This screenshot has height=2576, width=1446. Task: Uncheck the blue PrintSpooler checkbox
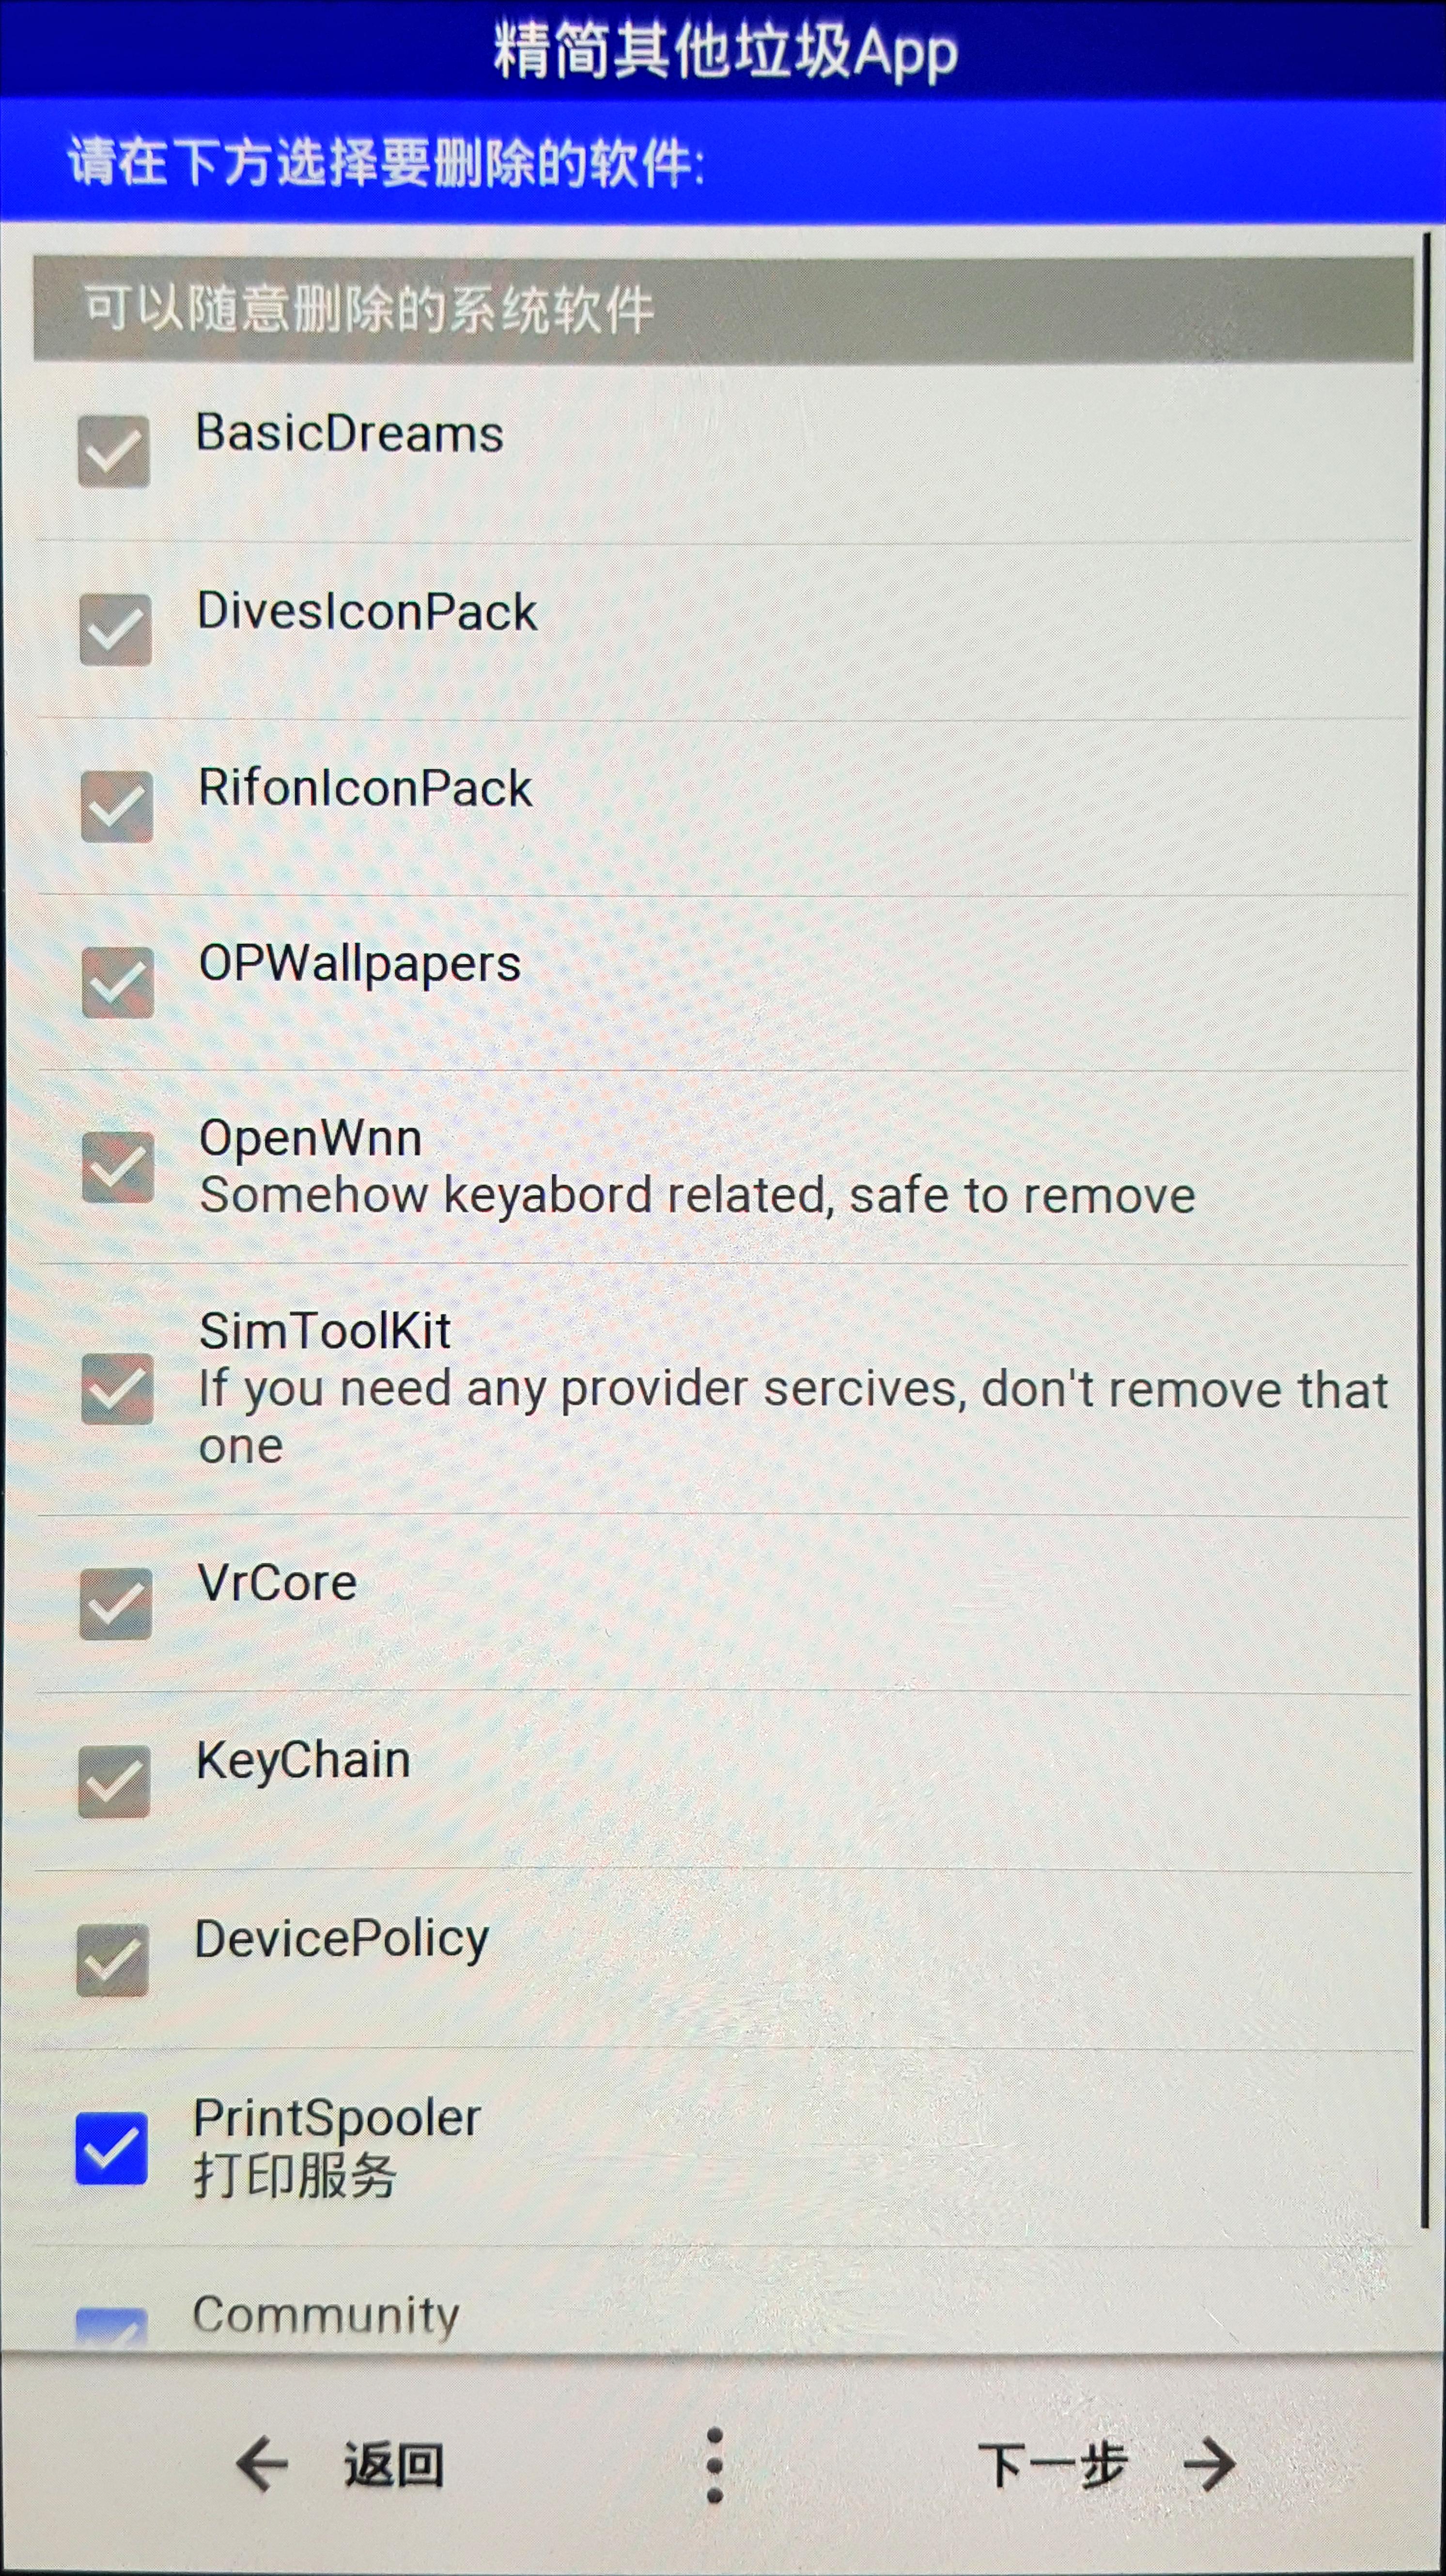[x=111, y=2148]
